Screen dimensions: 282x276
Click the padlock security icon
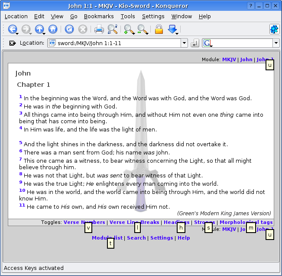pyautogui.click(x=159, y=29)
